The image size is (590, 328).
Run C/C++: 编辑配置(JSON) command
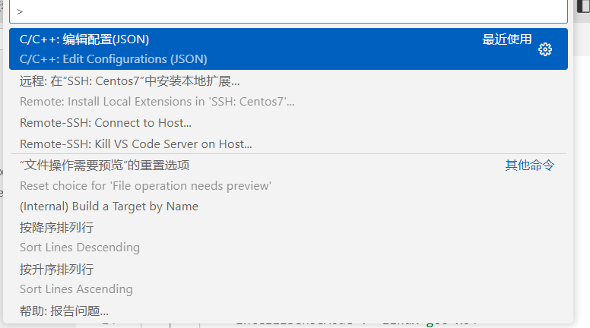pos(84,39)
